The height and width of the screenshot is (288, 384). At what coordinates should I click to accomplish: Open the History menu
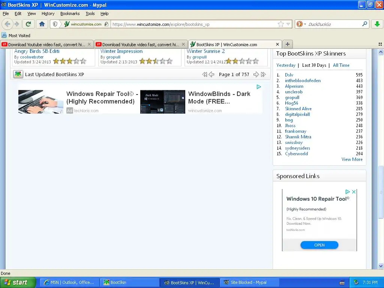[48, 13]
